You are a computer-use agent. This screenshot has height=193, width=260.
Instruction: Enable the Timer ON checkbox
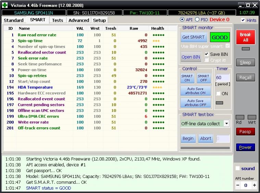218,94
